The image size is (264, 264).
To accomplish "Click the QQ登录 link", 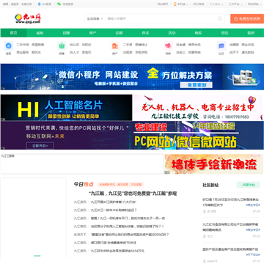I will (46, 4).
